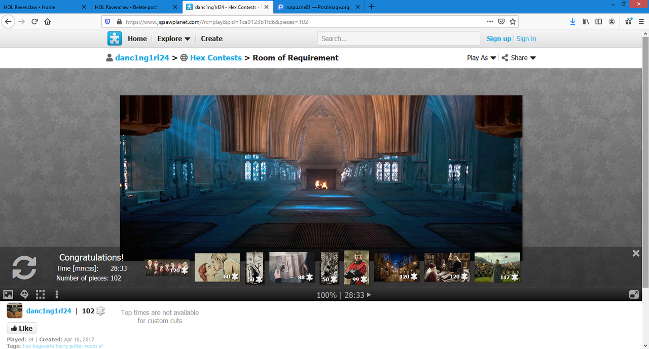Bookmark this page with the star icon
The height and width of the screenshot is (349, 649).
tap(513, 22)
